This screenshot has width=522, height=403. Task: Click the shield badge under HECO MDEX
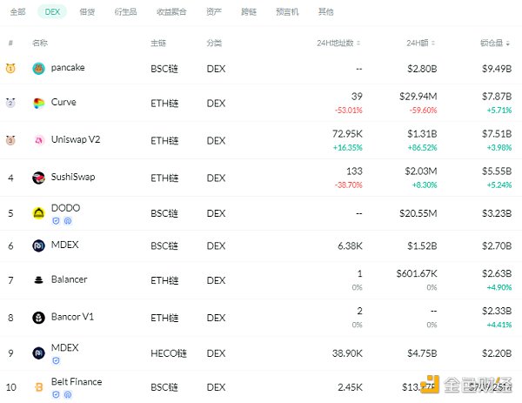click(56, 360)
